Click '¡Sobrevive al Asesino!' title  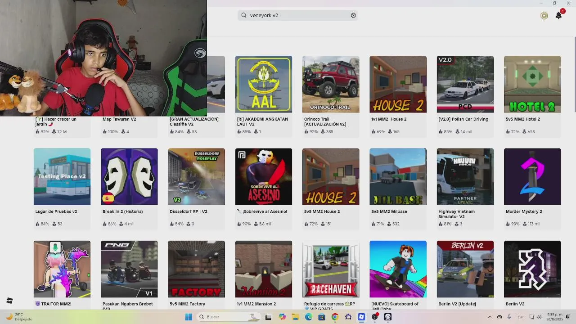[x=265, y=211]
